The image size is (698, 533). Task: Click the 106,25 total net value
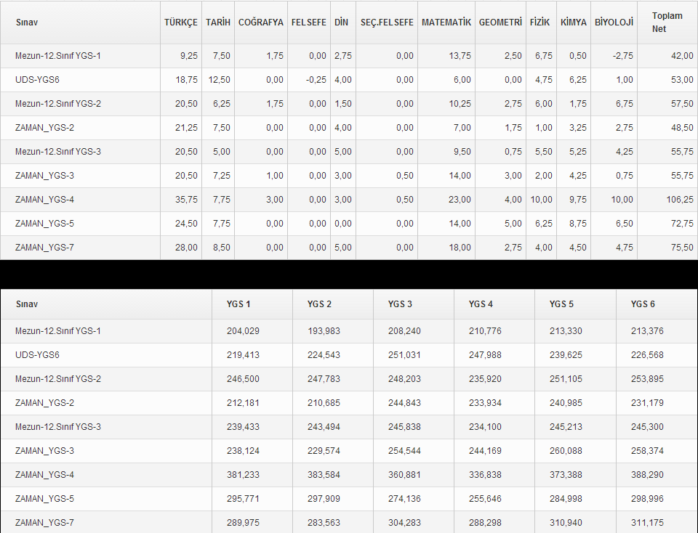pos(680,200)
